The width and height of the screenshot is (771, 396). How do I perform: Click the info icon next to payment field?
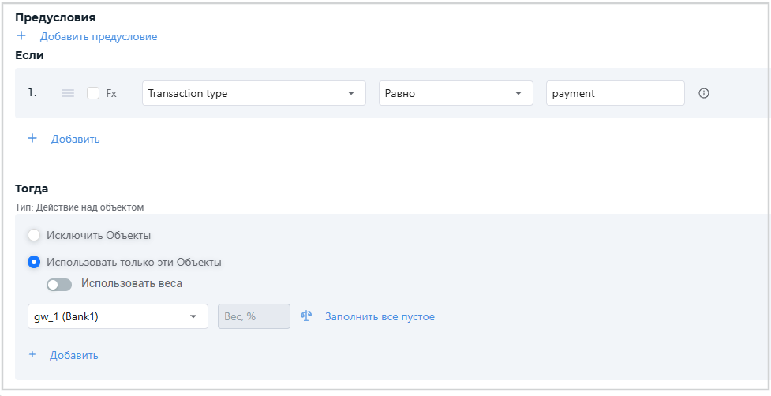(x=704, y=93)
